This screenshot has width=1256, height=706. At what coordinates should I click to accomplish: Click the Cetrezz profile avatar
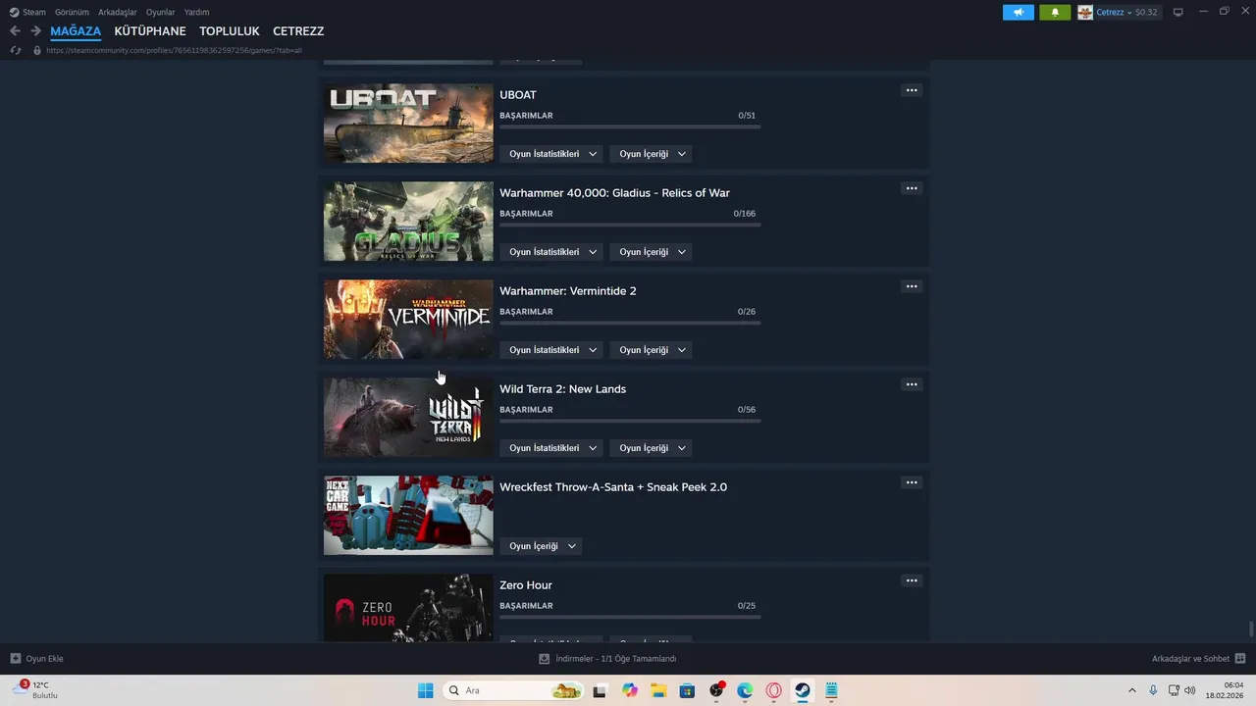click(1085, 12)
